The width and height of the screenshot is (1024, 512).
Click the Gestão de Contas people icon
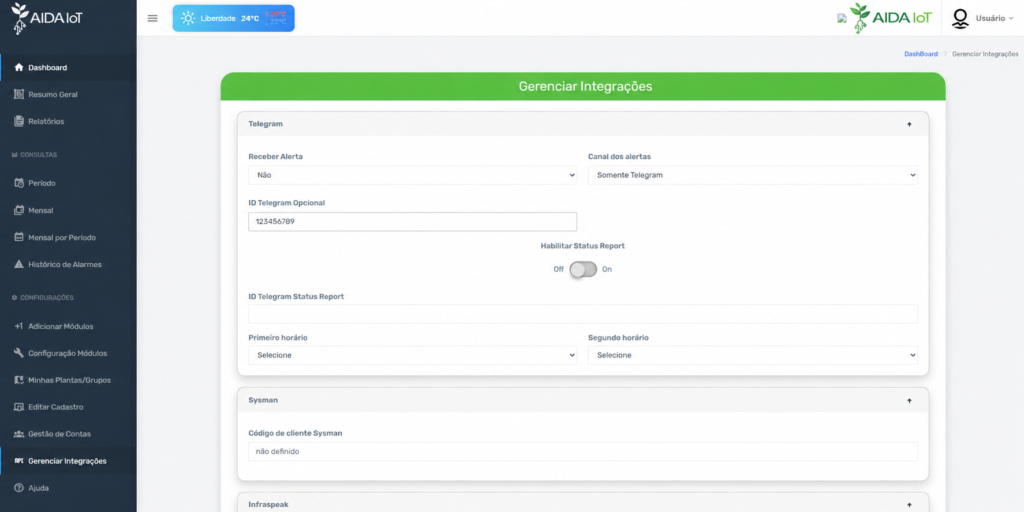[x=19, y=434]
